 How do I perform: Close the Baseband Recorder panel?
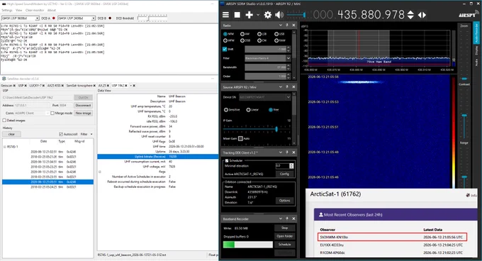click(x=293, y=218)
